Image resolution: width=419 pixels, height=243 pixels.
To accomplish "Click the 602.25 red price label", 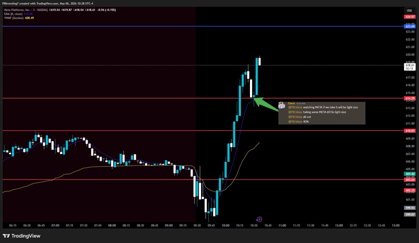I will pyautogui.click(x=410, y=190).
